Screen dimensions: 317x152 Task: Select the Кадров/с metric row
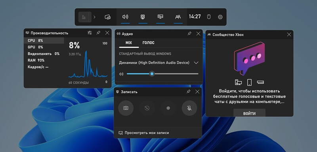click(44, 67)
